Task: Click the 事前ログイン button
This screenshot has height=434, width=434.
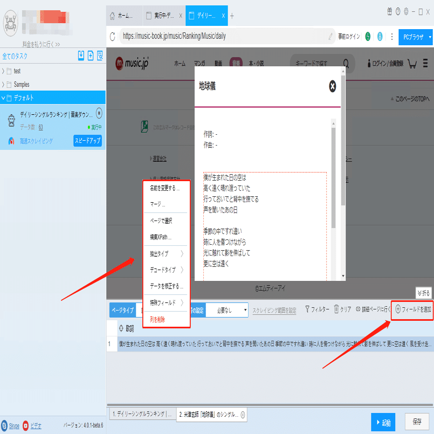Action: coord(349,36)
